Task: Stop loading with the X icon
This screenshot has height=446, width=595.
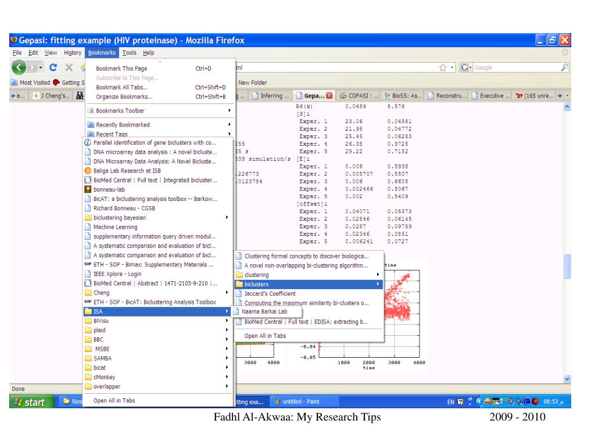Action: (x=69, y=67)
